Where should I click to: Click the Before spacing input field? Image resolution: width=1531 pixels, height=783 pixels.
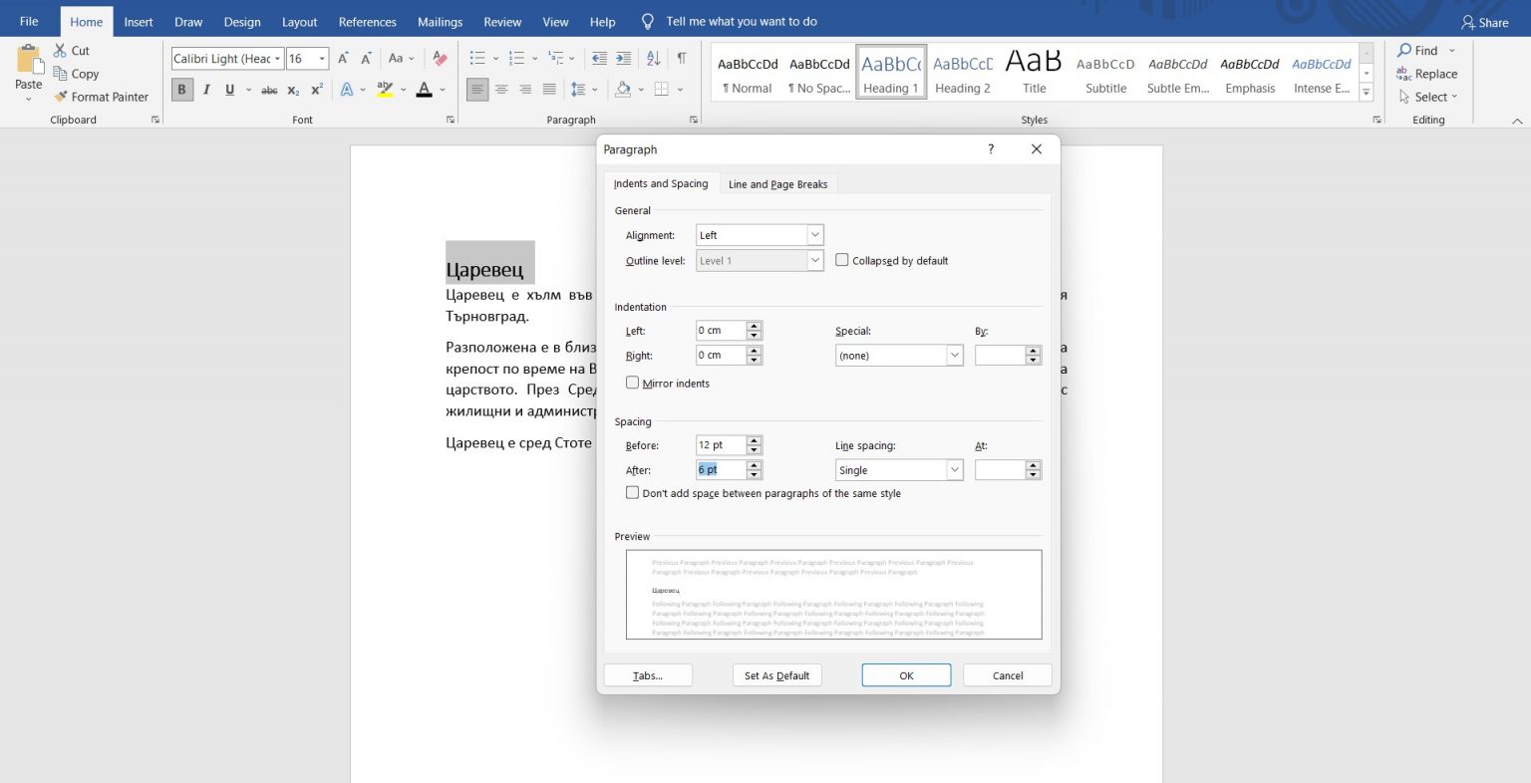[x=721, y=445]
